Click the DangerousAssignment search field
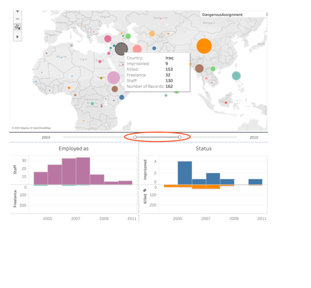This screenshot has height=288, width=311. (x=234, y=15)
